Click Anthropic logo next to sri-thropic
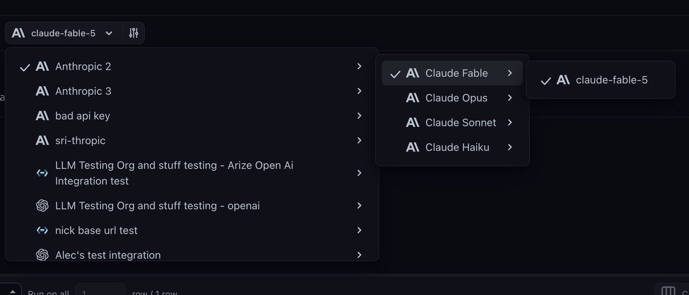The height and width of the screenshot is (295, 689). click(x=42, y=141)
